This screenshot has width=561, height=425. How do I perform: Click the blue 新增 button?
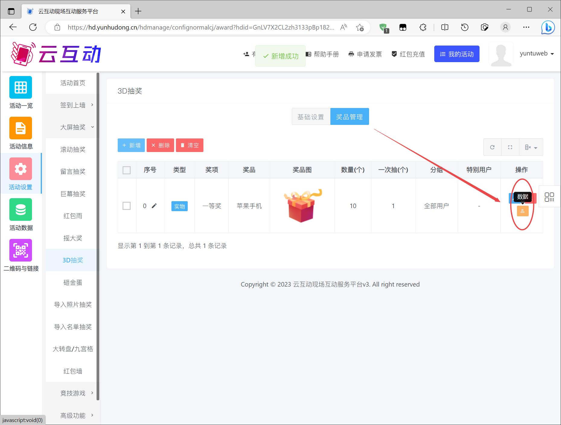[x=131, y=145]
